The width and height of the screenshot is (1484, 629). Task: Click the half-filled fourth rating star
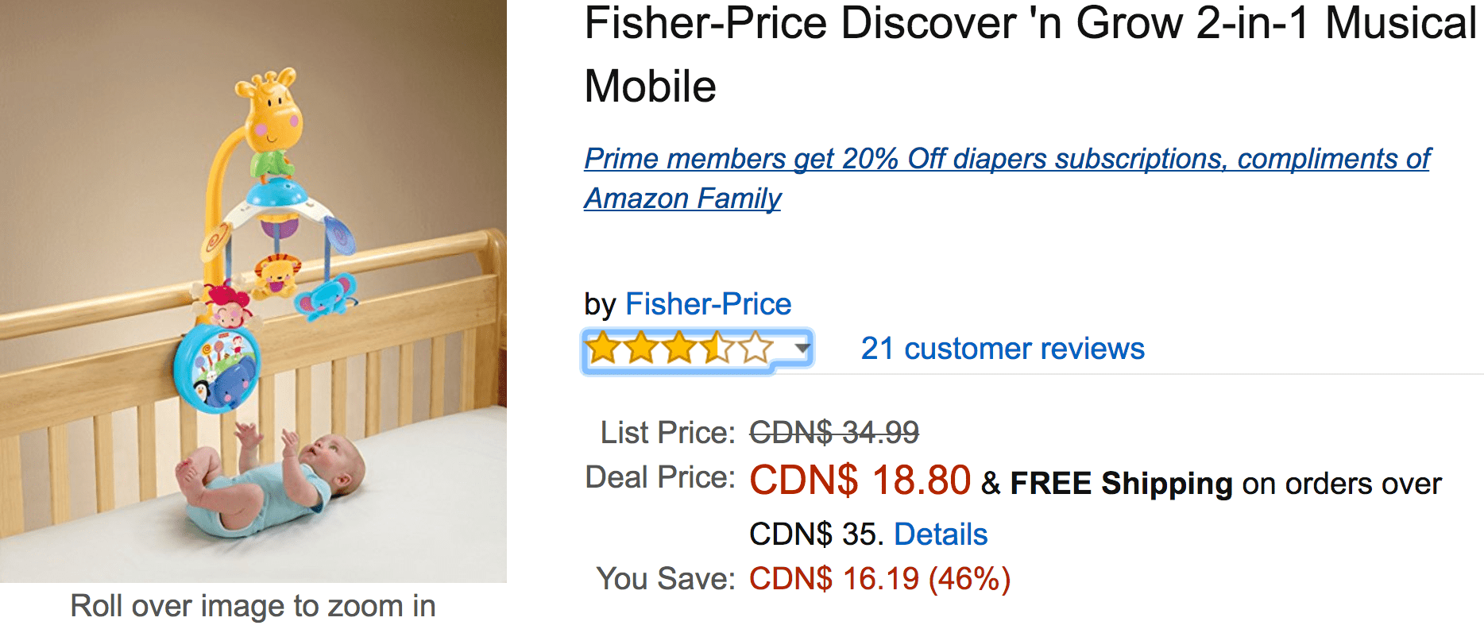(x=717, y=348)
